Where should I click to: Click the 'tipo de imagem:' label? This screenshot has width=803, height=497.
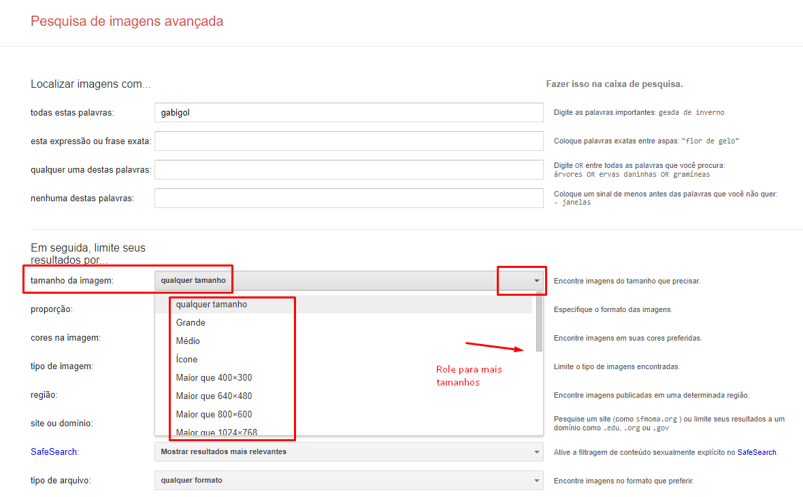(x=62, y=366)
